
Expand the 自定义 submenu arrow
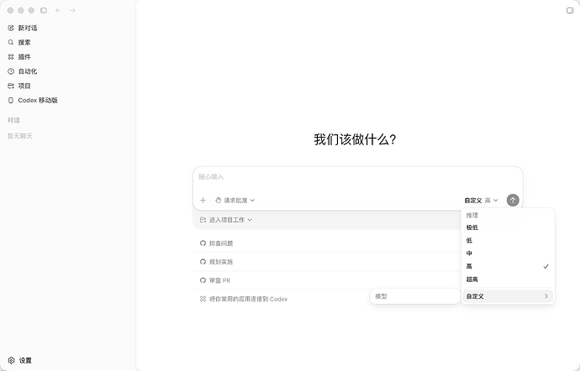(x=546, y=296)
